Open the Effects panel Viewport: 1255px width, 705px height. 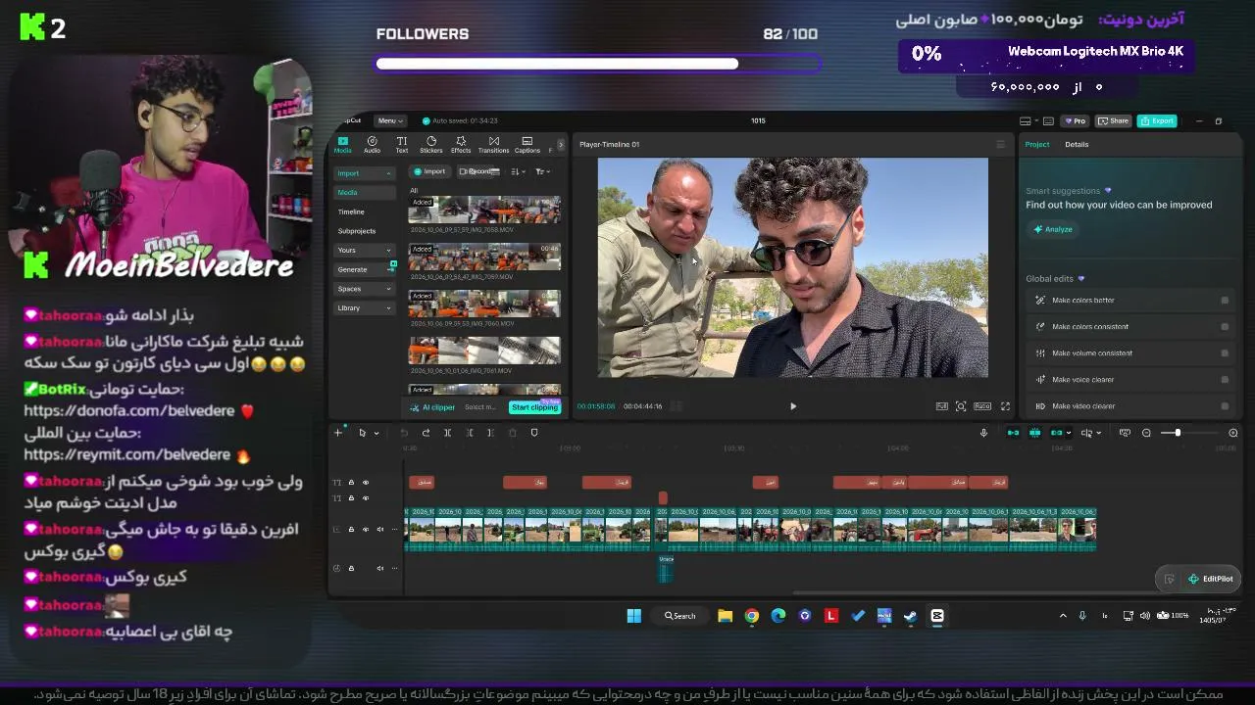pos(461,145)
